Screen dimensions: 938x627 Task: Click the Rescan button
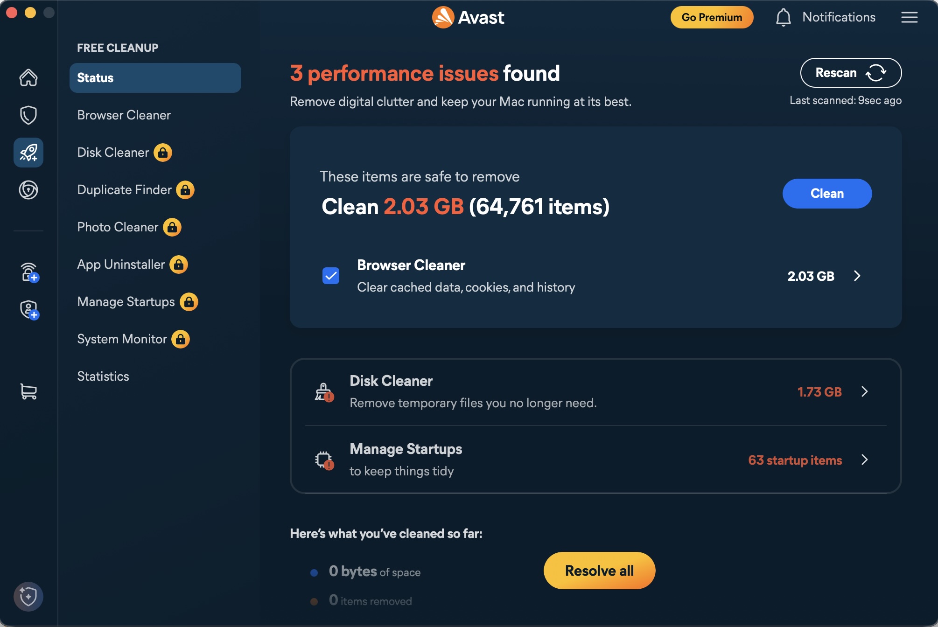click(x=851, y=73)
